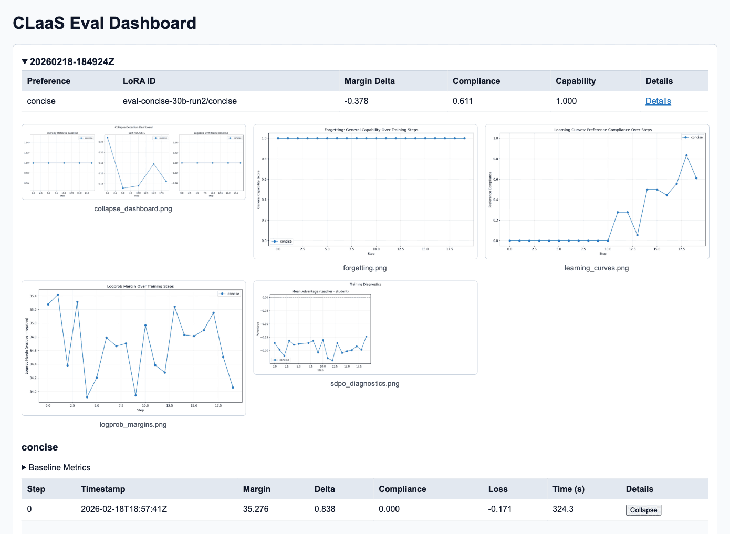Sort the table by Margin Delta column
Image resolution: width=730 pixels, height=534 pixels.
tap(369, 81)
